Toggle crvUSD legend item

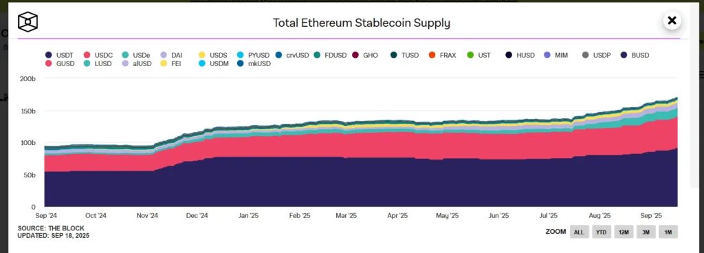pos(292,55)
